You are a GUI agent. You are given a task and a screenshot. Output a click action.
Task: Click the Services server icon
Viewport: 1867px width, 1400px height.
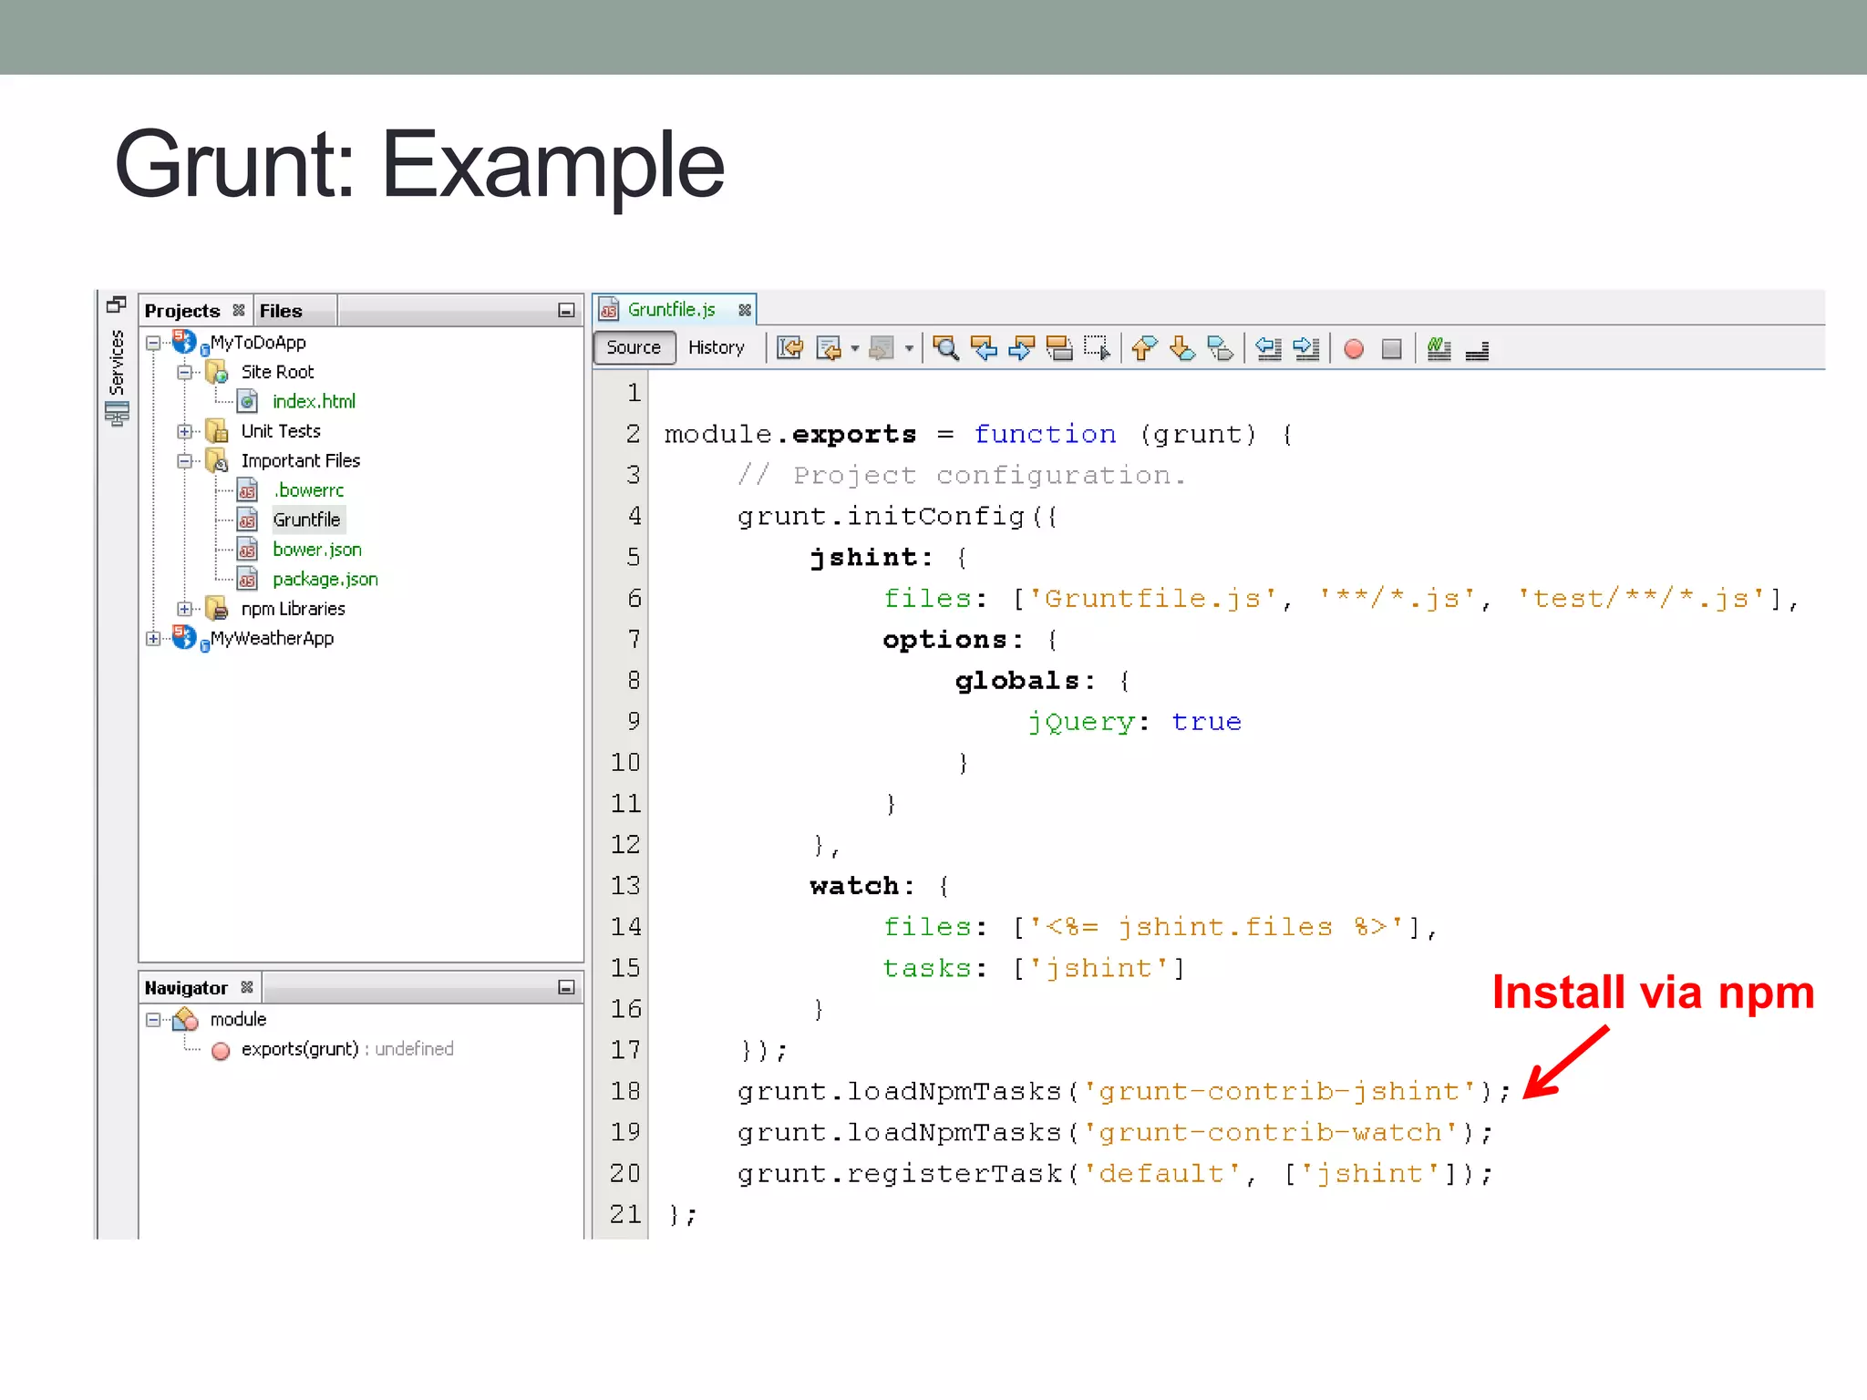tap(117, 414)
